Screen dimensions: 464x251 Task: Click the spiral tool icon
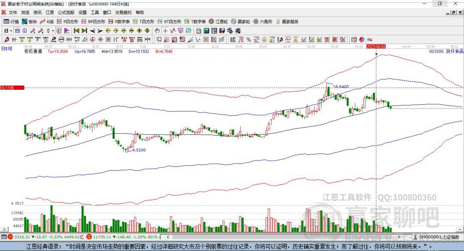click(46, 39)
